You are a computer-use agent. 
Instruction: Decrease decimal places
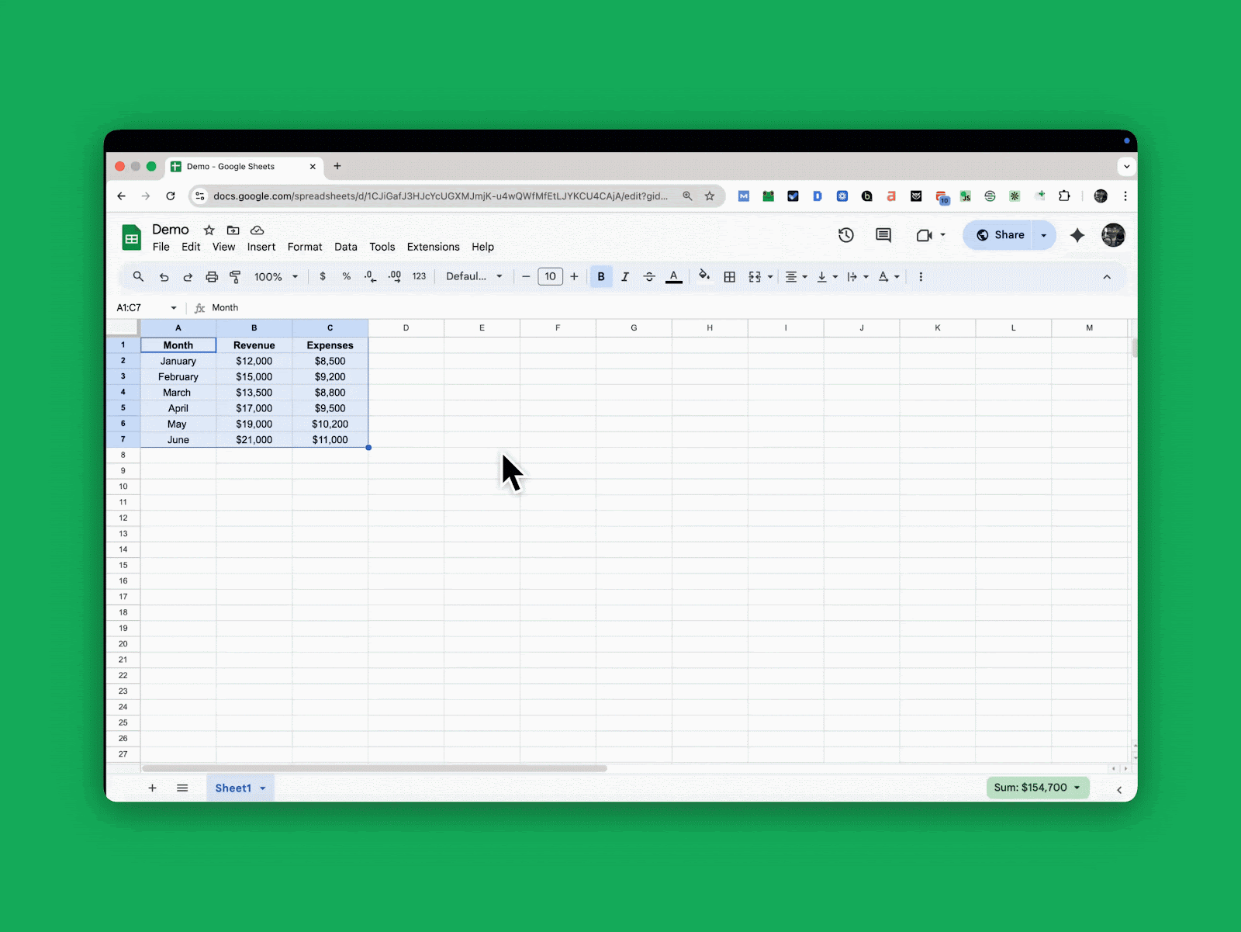(x=370, y=276)
